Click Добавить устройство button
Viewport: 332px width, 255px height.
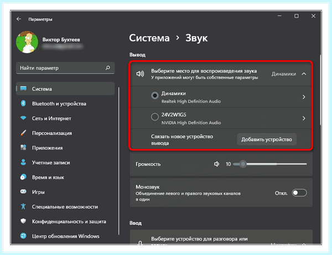coord(267,139)
